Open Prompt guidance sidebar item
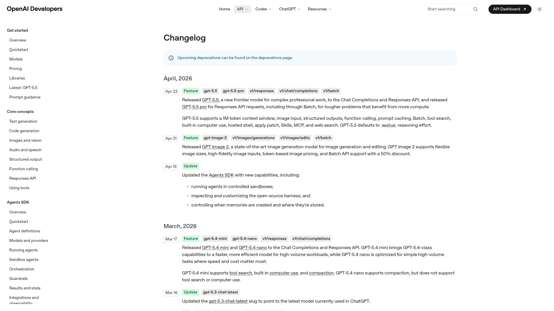This screenshot has width=554, height=311. [x=25, y=97]
